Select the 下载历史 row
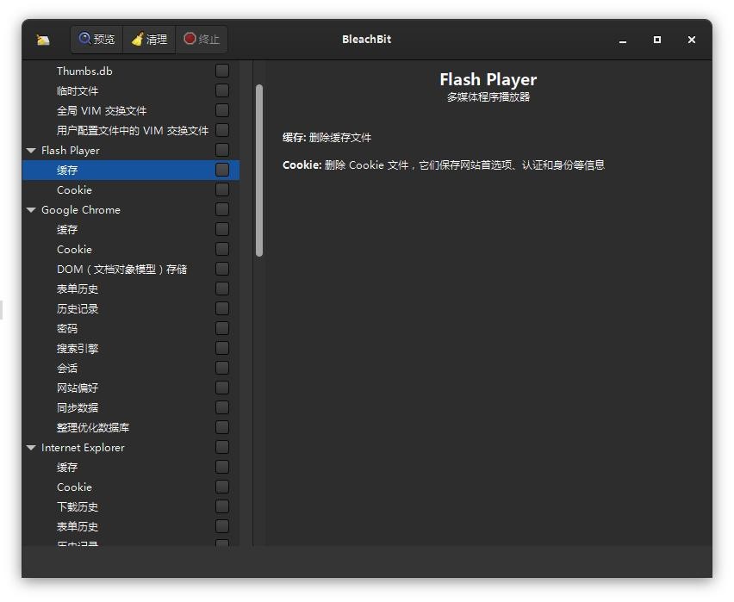The width and height of the screenshot is (734, 602). coord(131,507)
